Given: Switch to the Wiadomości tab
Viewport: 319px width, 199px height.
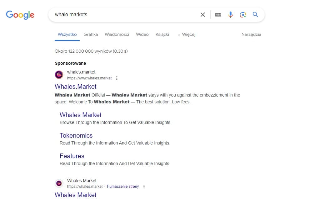Looking at the screenshot, I should [117, 34].
